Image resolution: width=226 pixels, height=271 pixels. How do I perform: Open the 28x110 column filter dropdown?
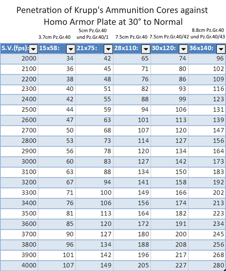146,49
